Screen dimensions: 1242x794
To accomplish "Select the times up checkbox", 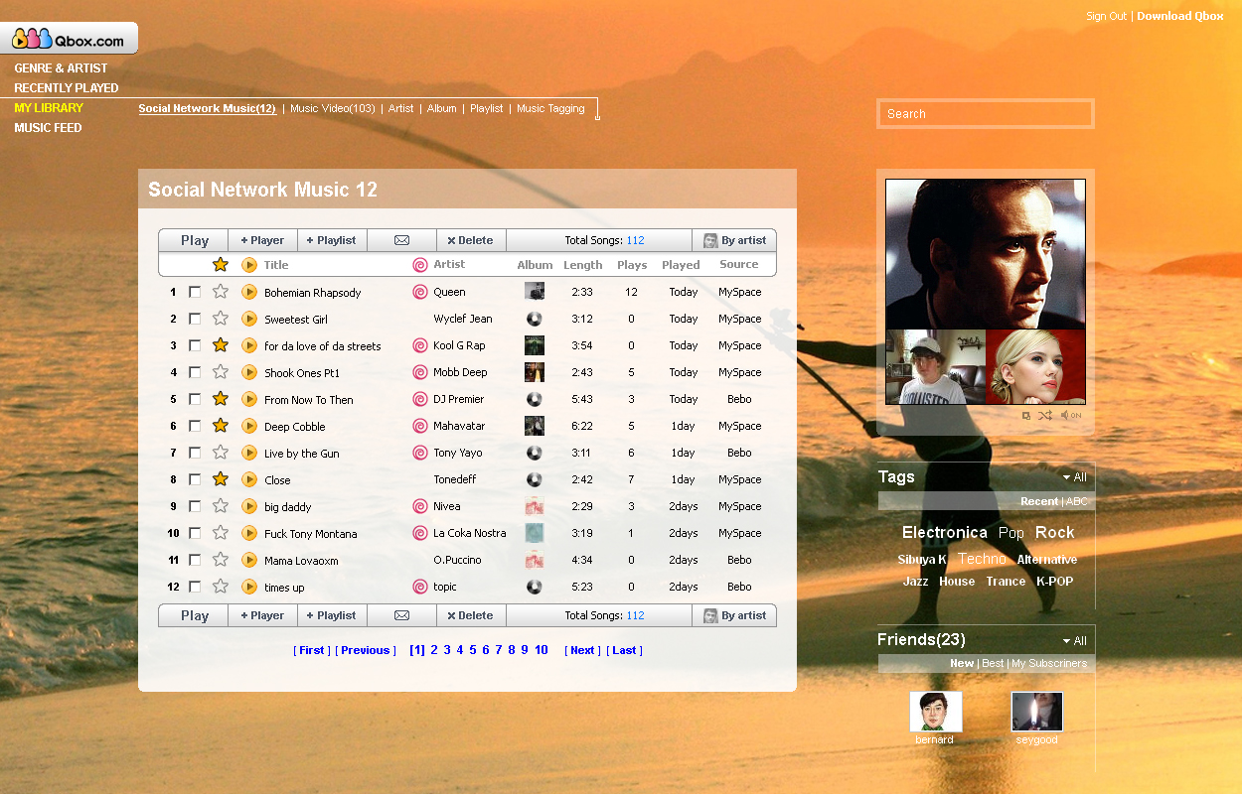I will (x=195, y=587).
